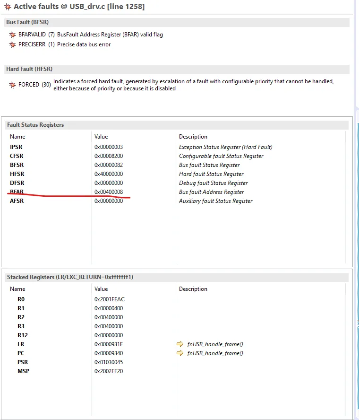This screenshot has width=359, height=420.
Task: Click the Name column header in Fault Status Registers
Action: (17, 137)
